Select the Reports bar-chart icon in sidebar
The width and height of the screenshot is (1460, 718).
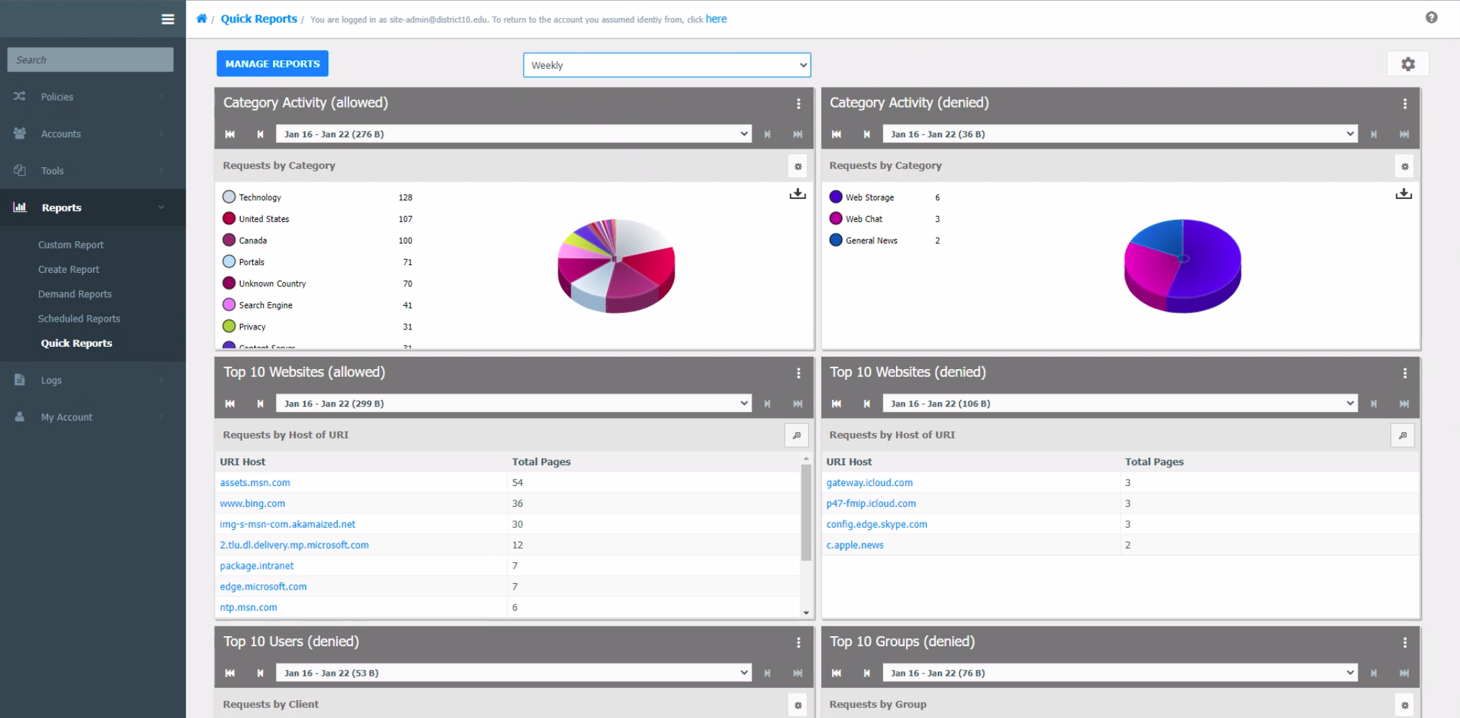(18, 208)
